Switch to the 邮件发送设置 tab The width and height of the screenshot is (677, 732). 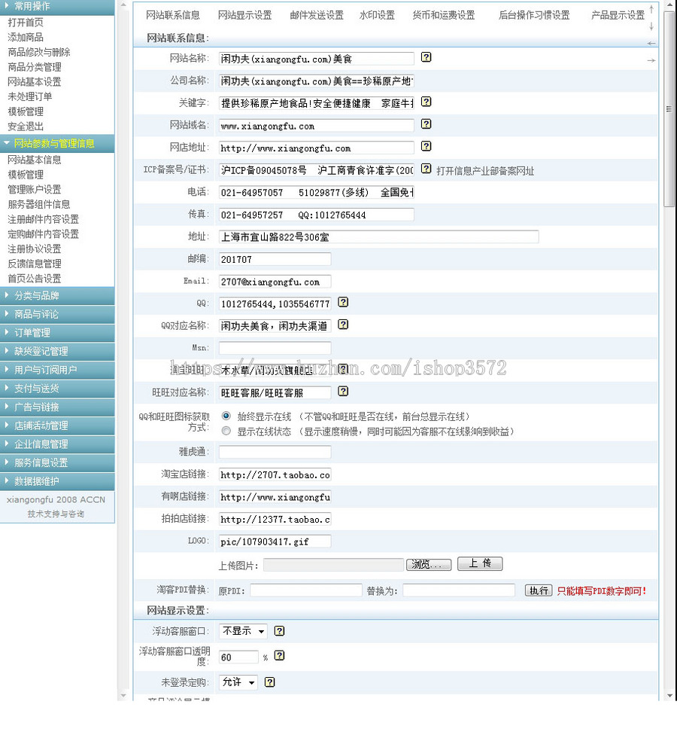315,14
